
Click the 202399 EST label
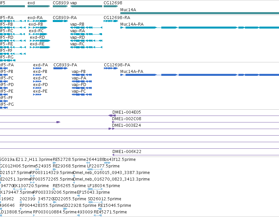(28, 199)
